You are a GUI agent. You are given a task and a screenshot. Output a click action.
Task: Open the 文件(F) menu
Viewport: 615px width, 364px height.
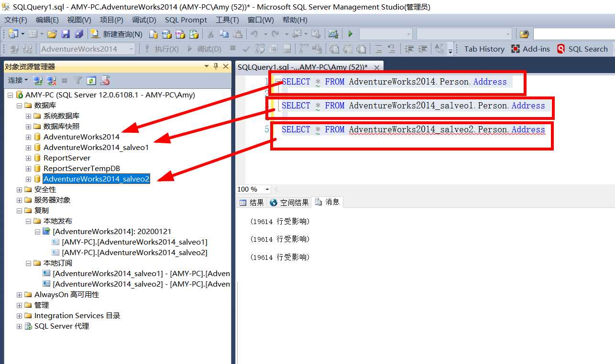click(16, 20)
